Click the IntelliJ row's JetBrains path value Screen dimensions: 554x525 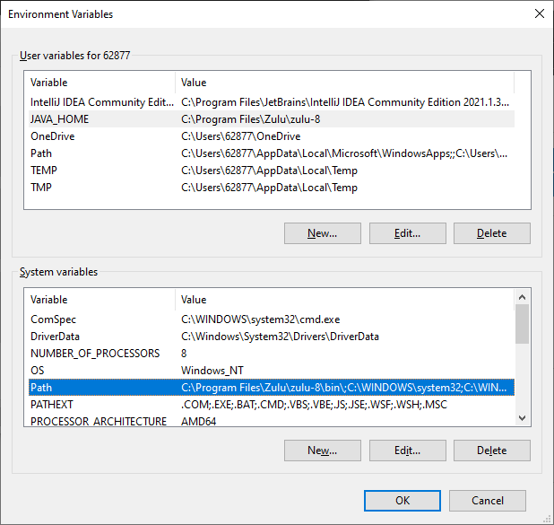(x=345, y=102)
